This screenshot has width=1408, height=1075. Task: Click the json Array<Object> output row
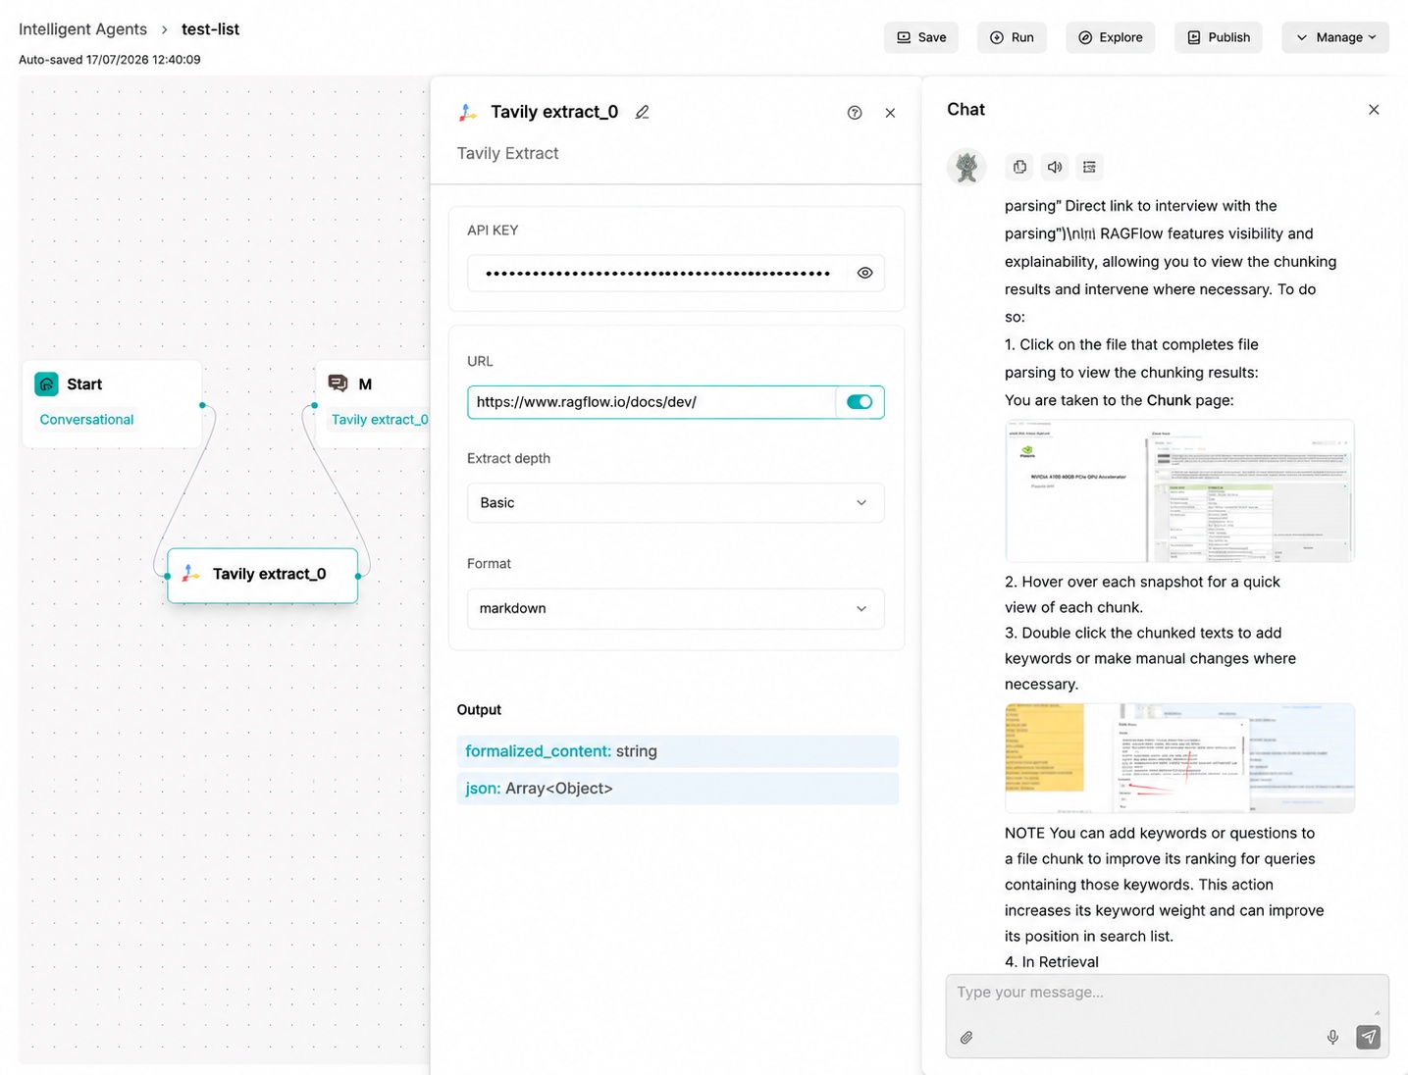[x=678, y=789]
